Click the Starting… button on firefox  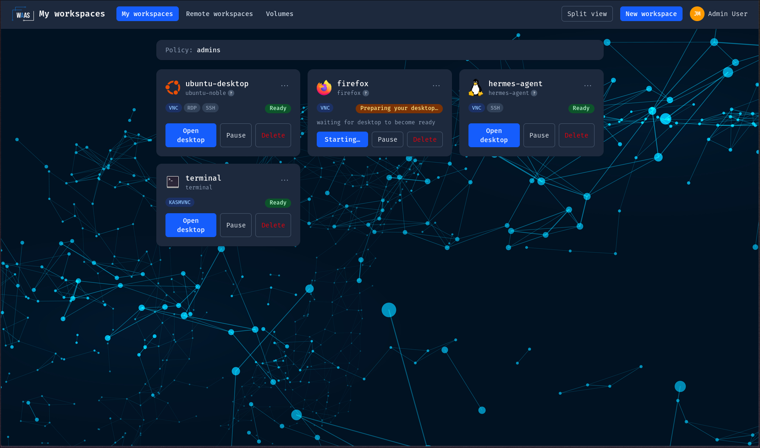coord(342,139)
